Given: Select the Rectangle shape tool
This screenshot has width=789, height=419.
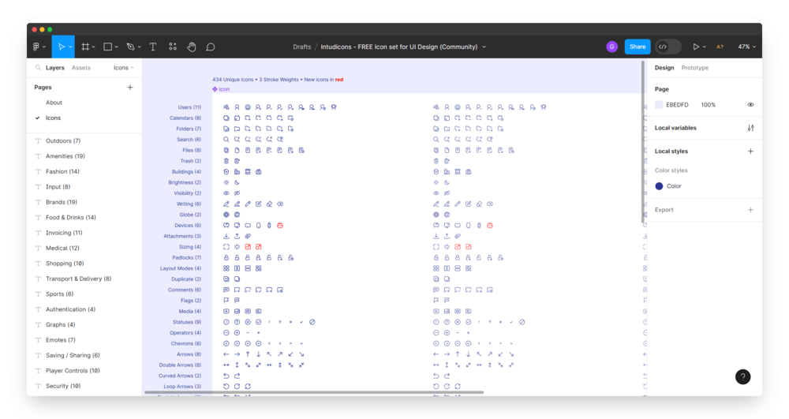Looking at the screenshot, I should click(x=107, y=47).
